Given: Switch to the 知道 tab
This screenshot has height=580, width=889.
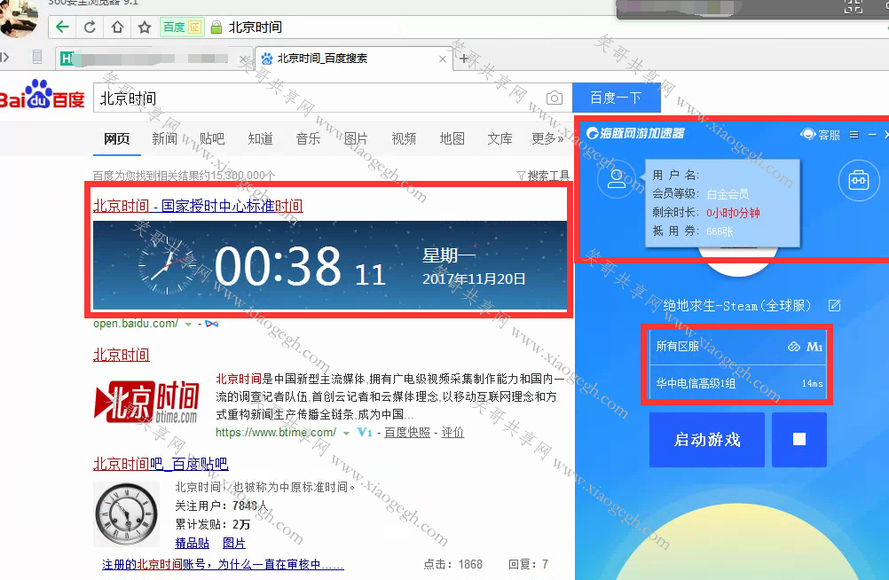Looking at the screenshot, I should (x=260, y=139).
